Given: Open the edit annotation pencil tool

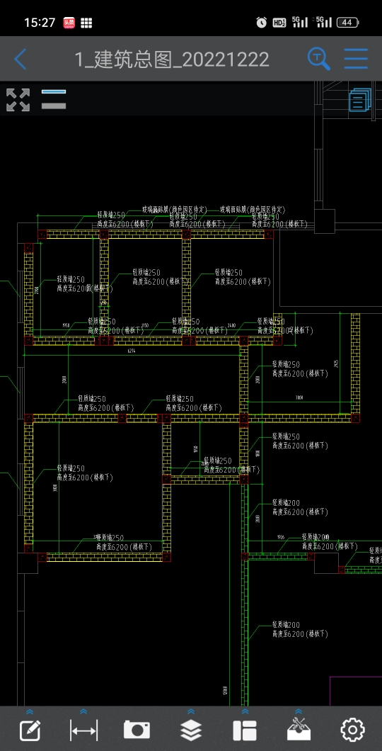Looking at the screenshot, I should (x=30, y=730).
